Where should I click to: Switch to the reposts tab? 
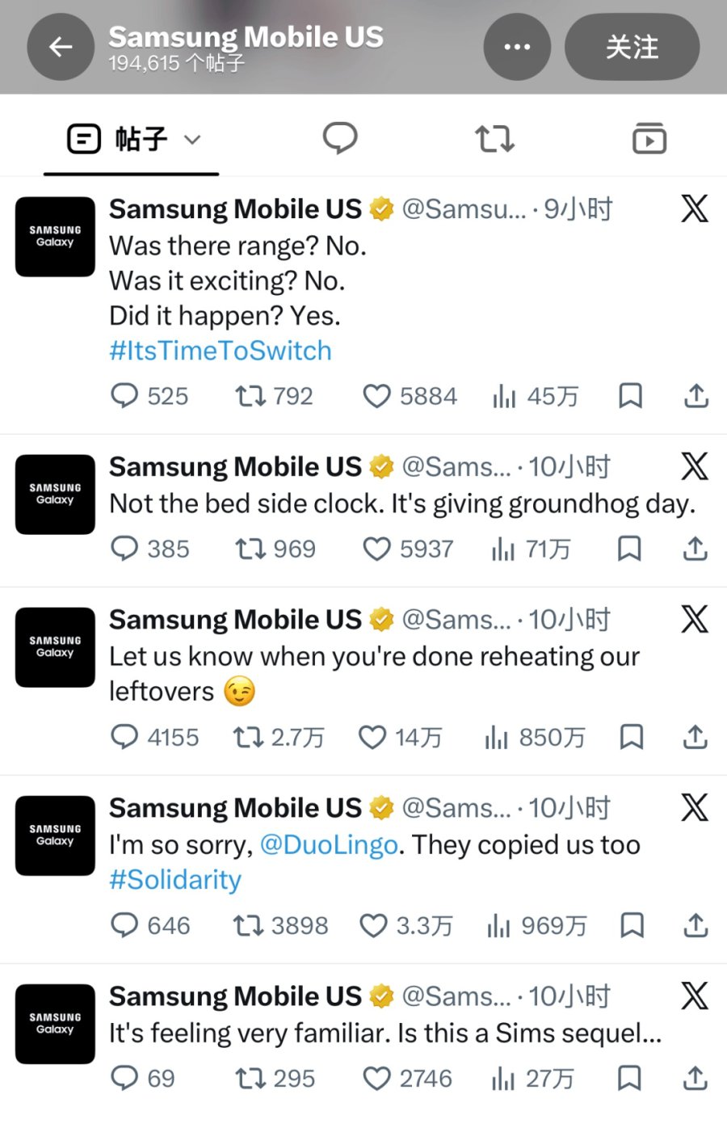(494, 139)
